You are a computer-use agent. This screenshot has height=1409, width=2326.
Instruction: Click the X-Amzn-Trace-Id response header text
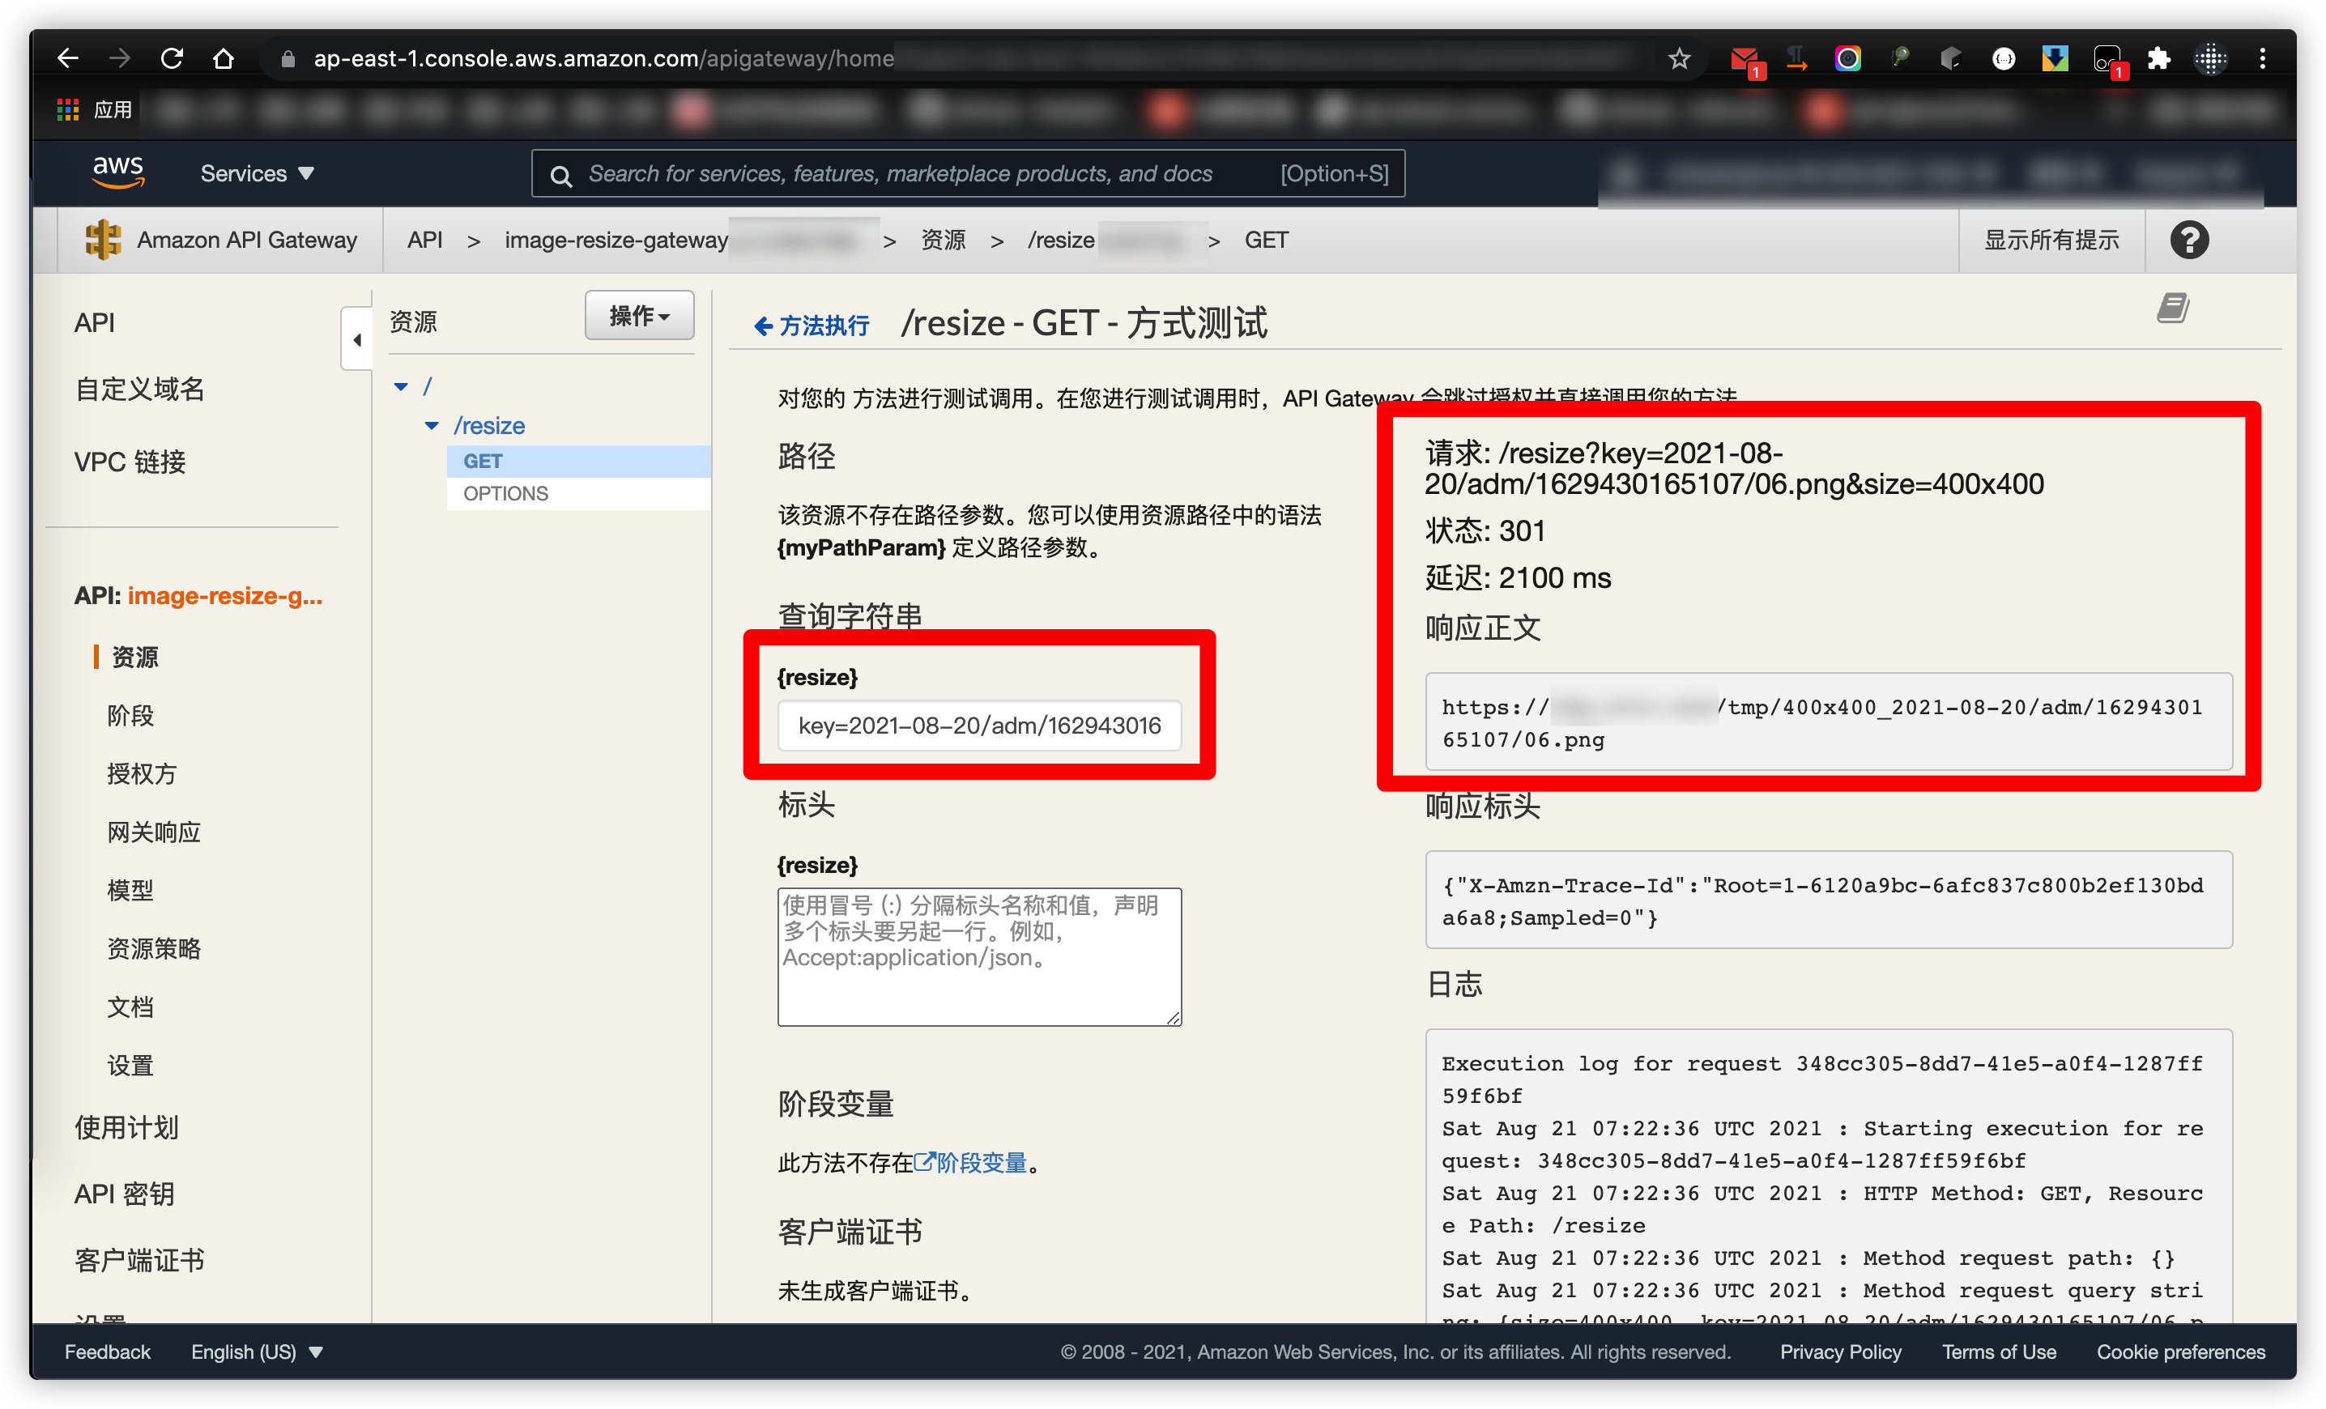1822,901
